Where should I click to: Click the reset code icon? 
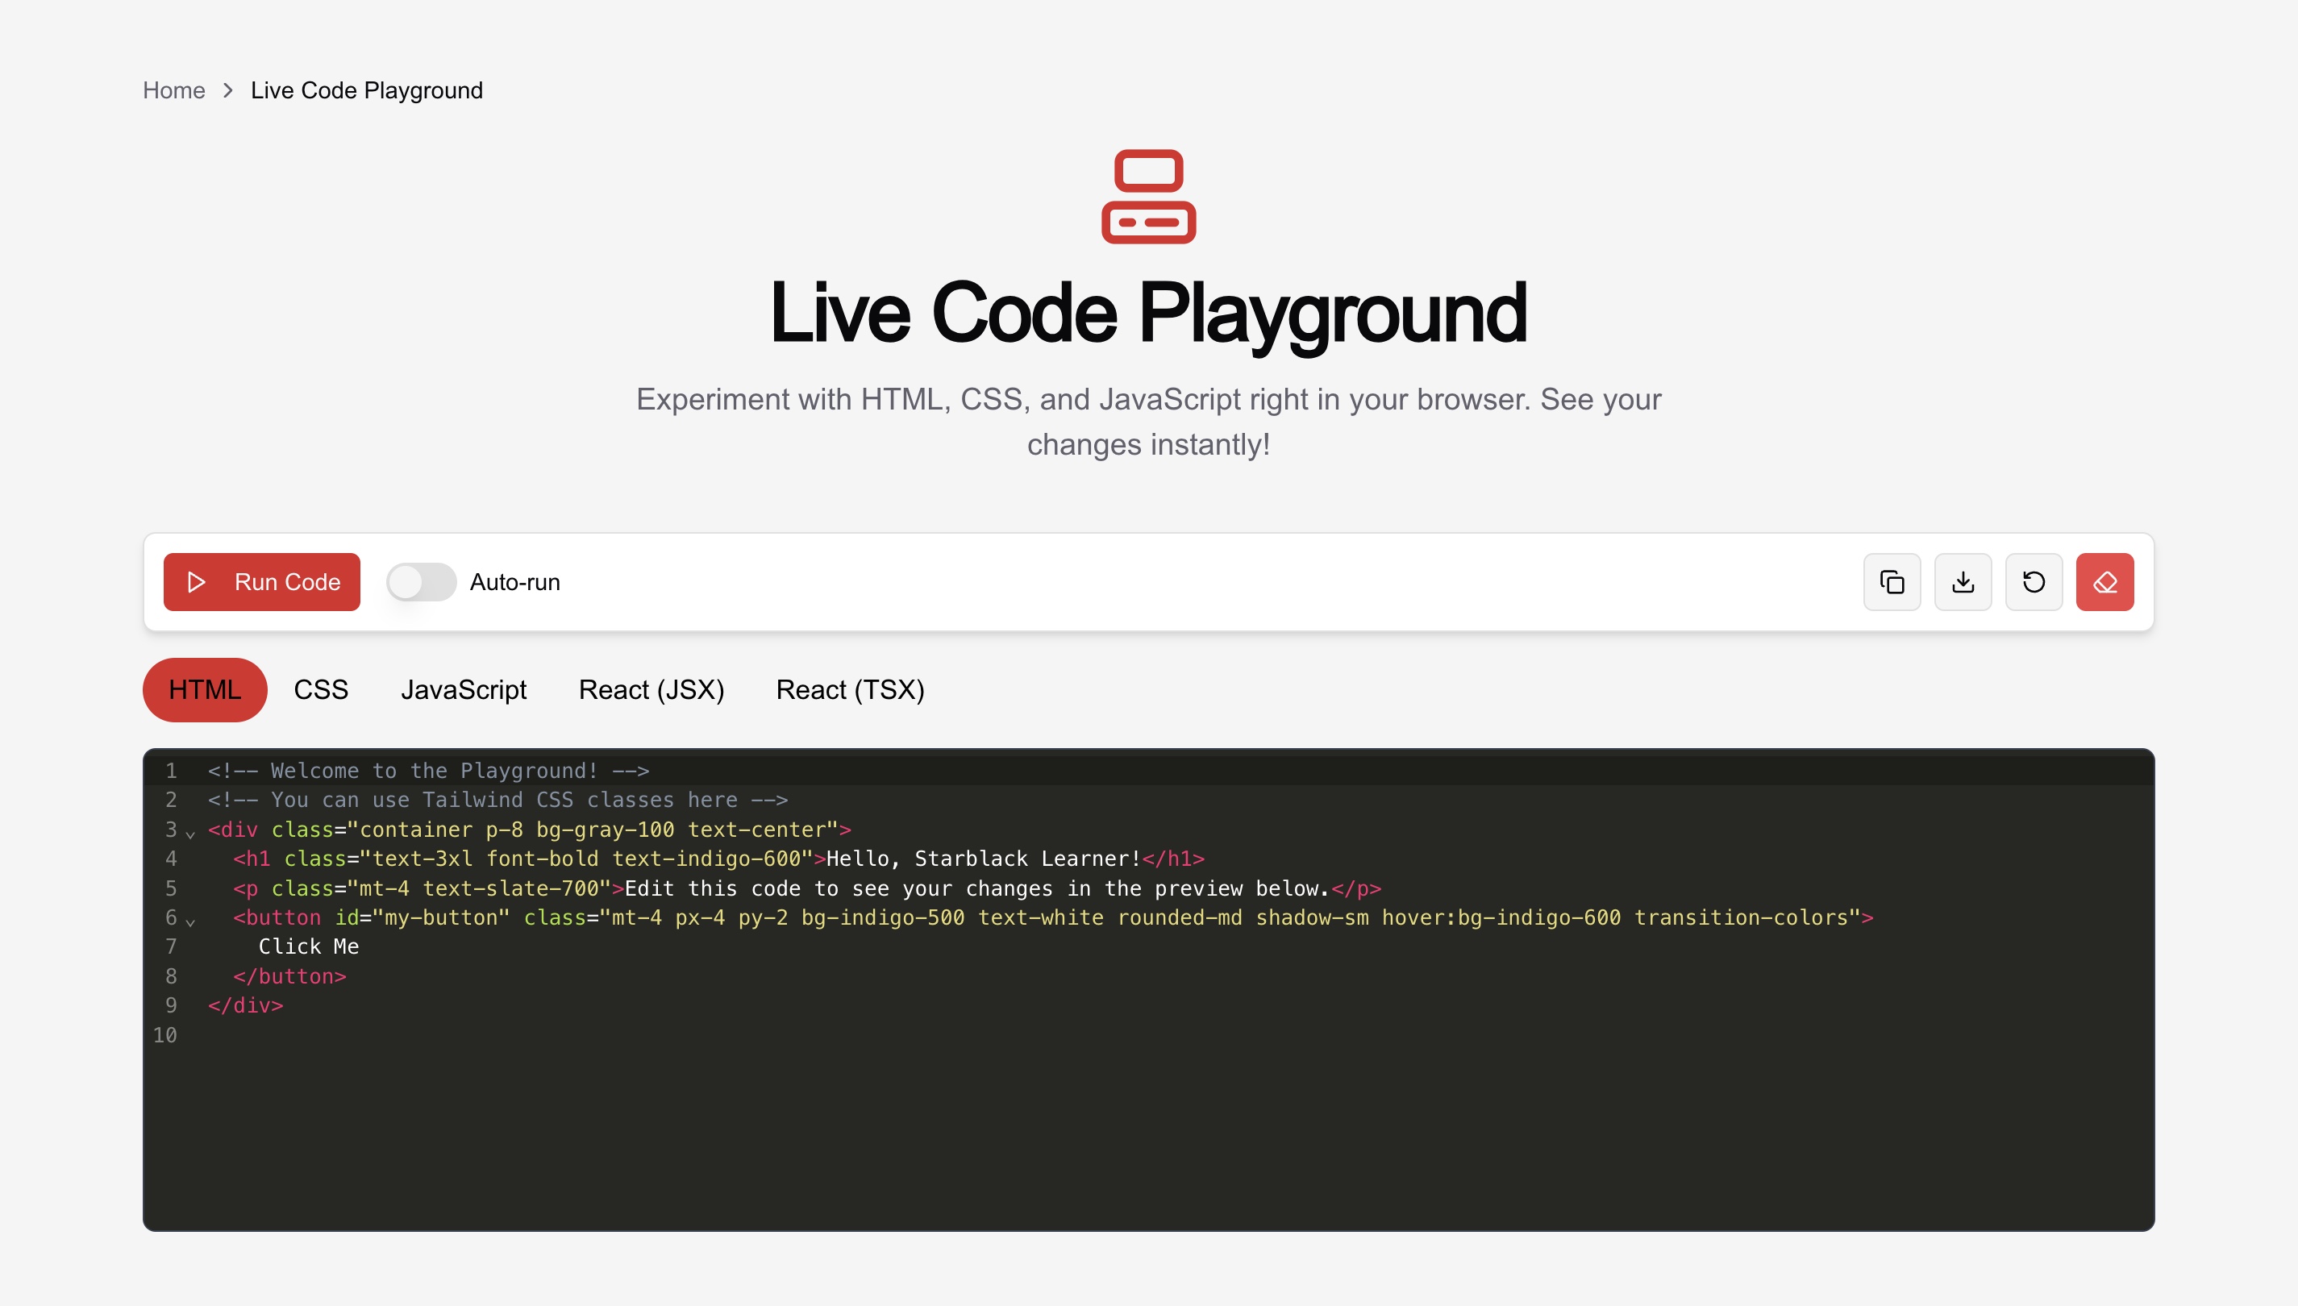pyautogui.click(x=2034, y=581)
